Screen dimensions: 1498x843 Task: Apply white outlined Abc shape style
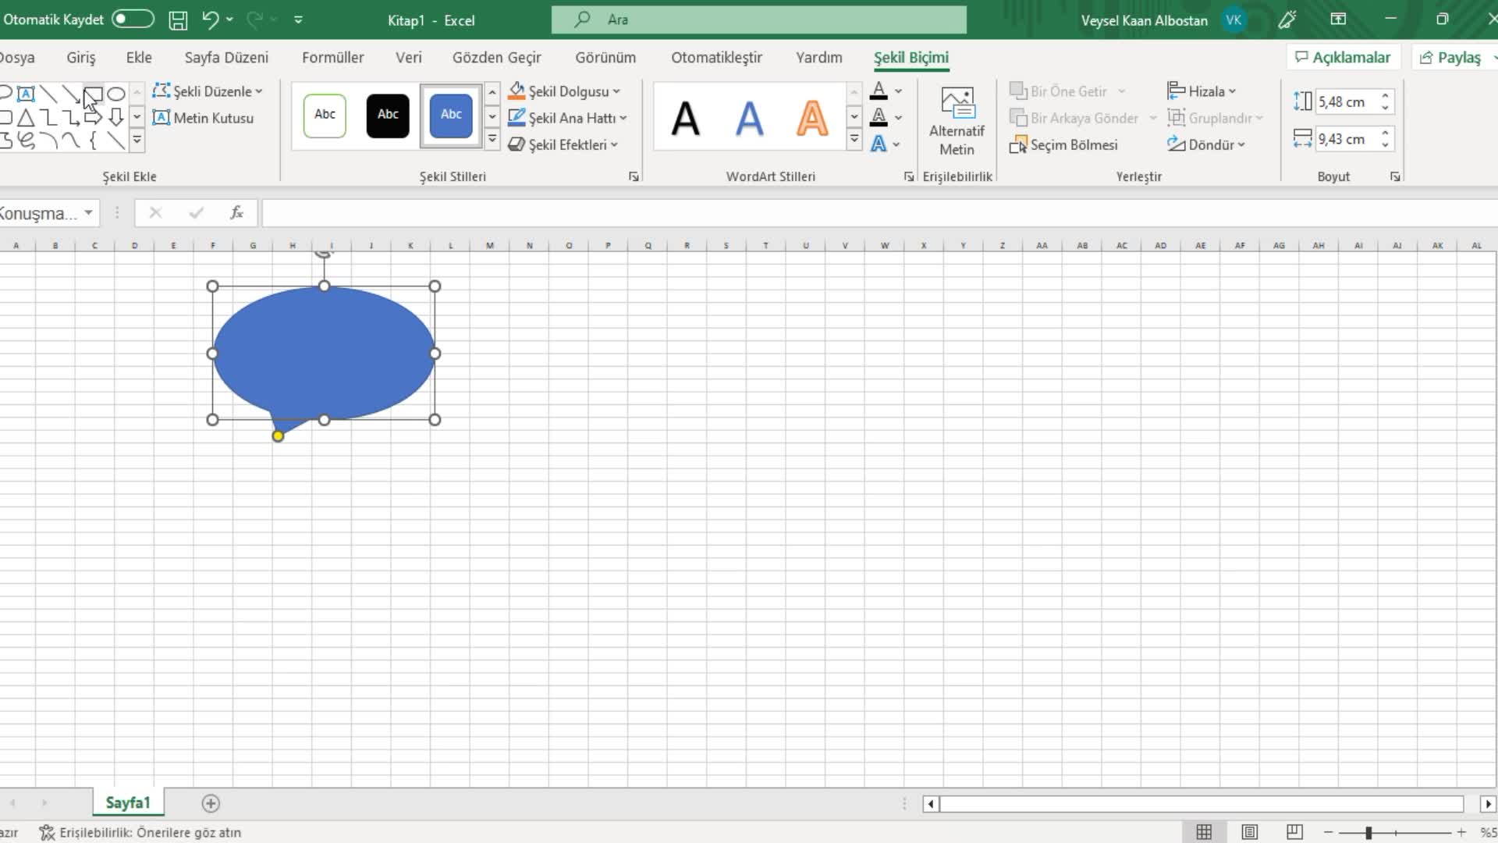point(325,116)
